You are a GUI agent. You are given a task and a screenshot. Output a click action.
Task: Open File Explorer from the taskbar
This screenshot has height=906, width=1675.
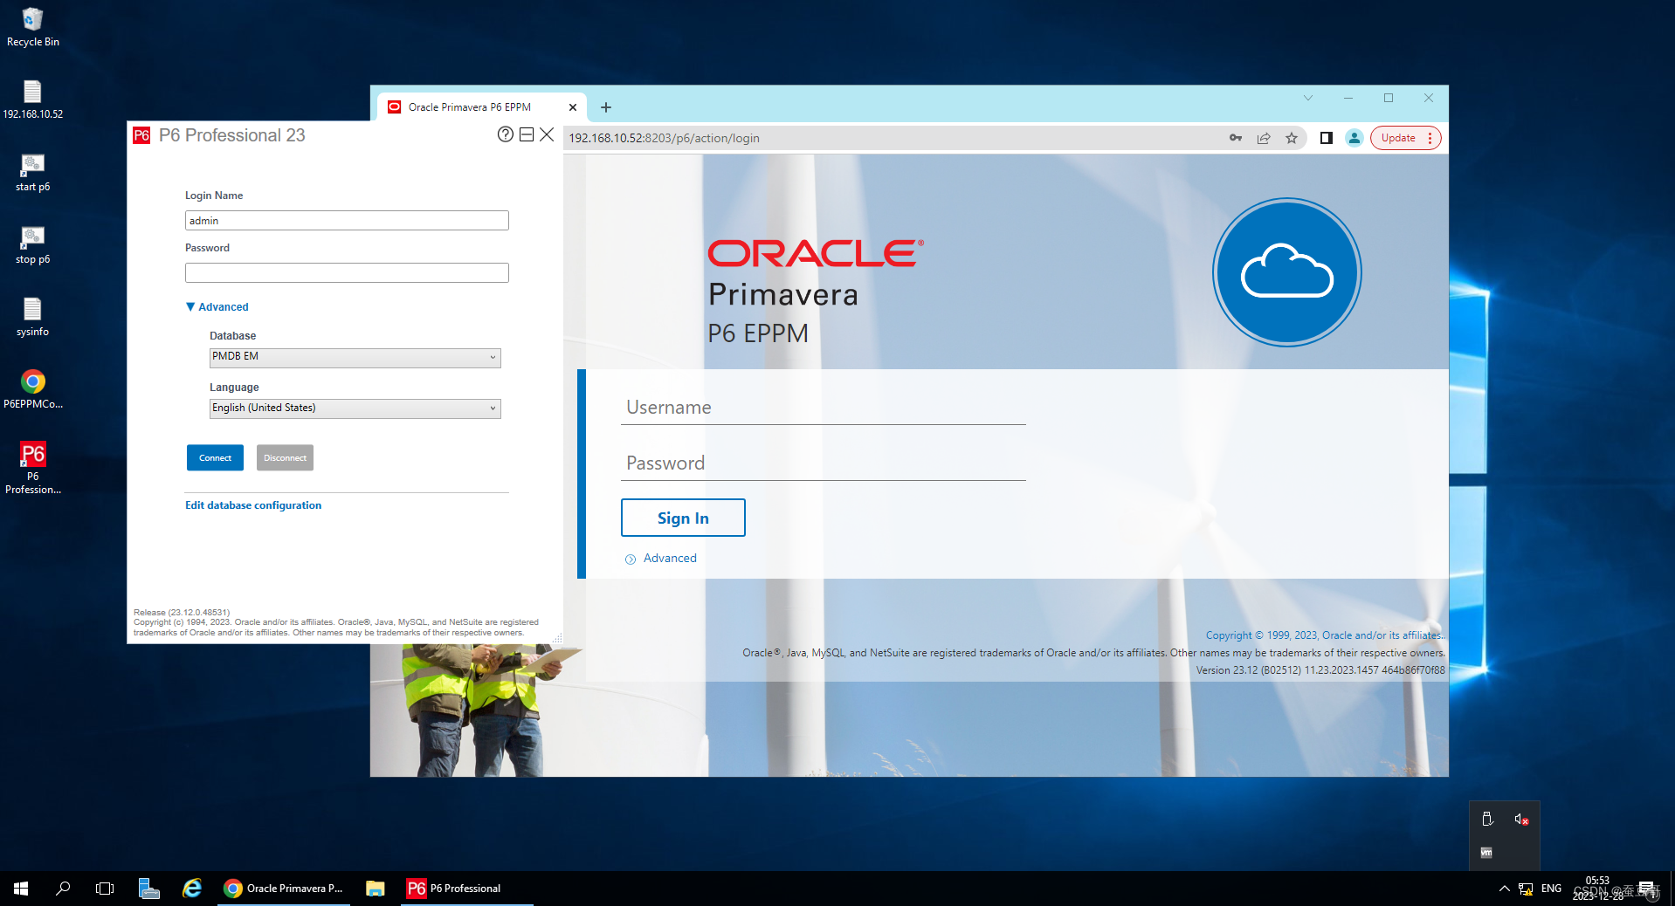pos(376,889)
